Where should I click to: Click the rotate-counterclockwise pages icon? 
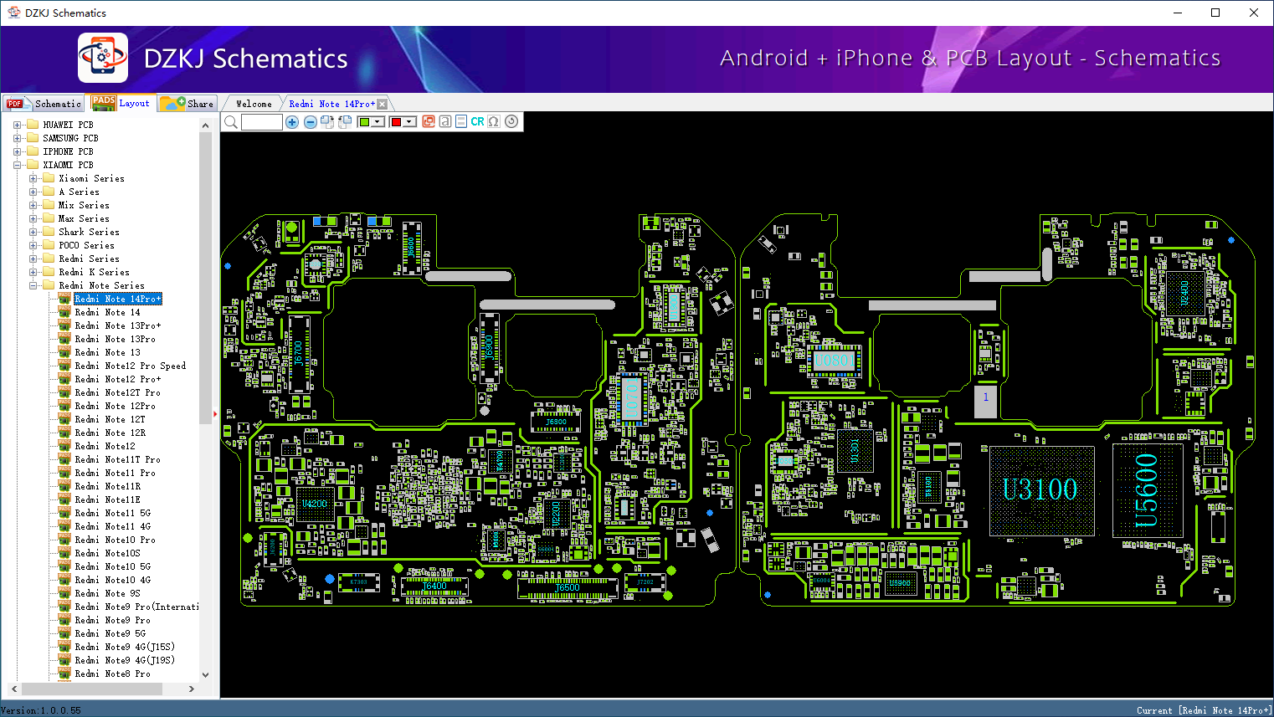(345, 122)
